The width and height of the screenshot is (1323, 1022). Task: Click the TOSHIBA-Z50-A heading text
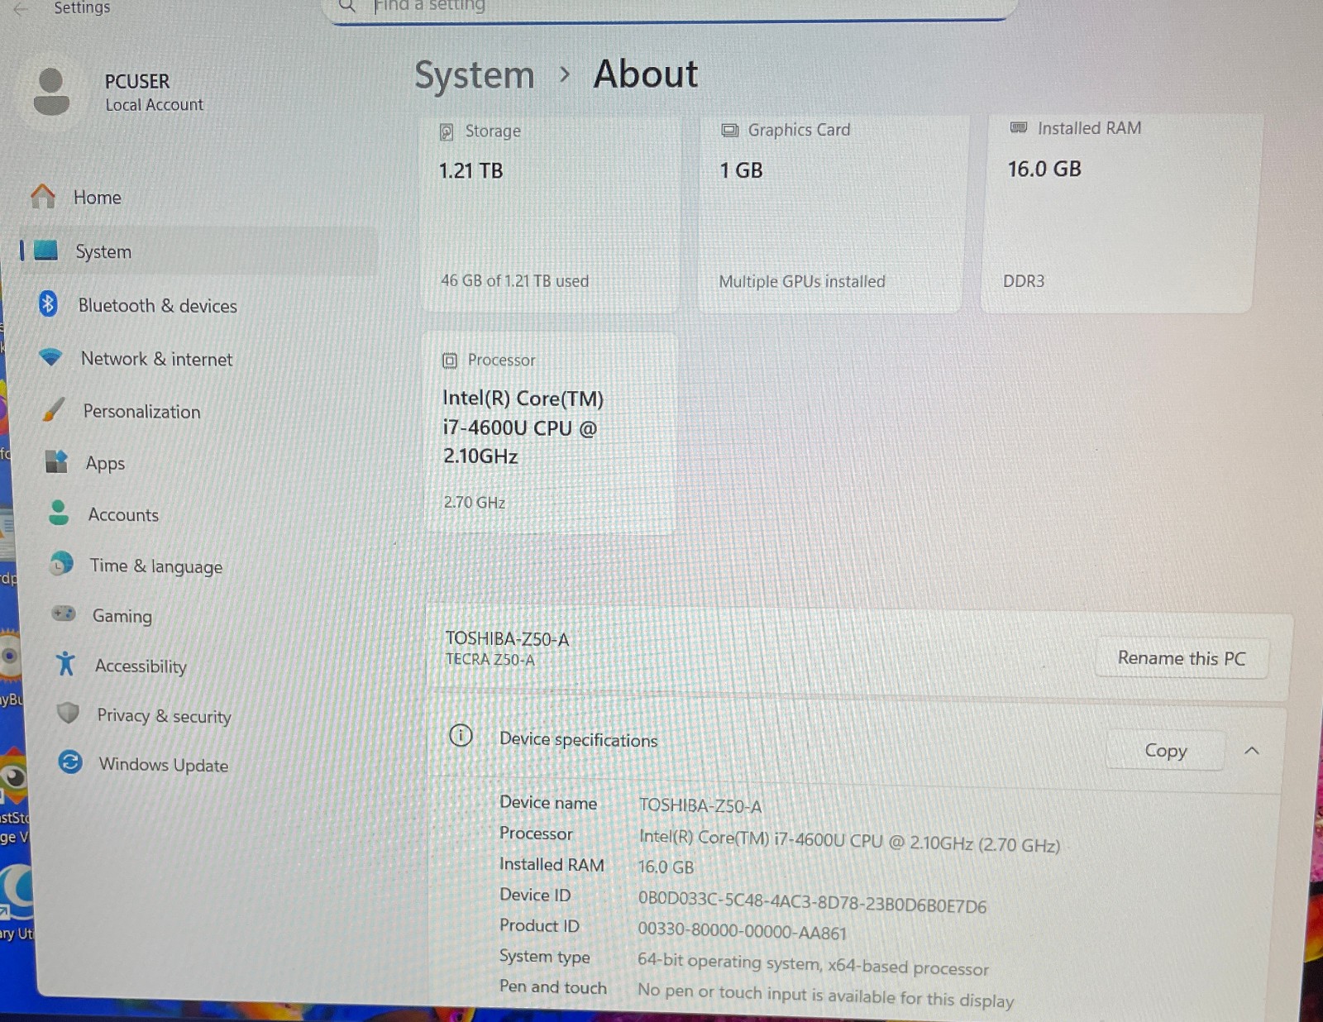[x=507, y=638]
